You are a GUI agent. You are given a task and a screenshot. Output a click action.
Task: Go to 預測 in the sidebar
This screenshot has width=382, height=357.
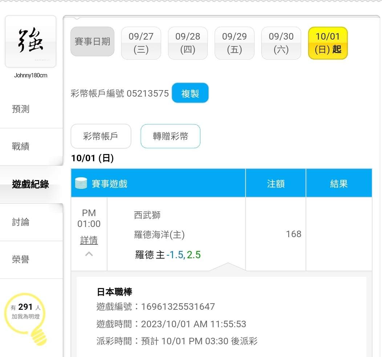pos(21,109)
